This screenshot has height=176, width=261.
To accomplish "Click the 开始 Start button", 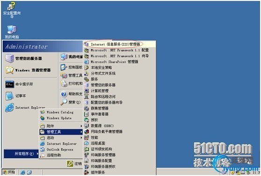I will (x=9, y=172).
